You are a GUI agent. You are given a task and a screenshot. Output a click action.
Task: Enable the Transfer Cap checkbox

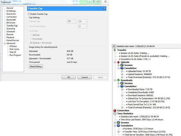coord(29,14)
